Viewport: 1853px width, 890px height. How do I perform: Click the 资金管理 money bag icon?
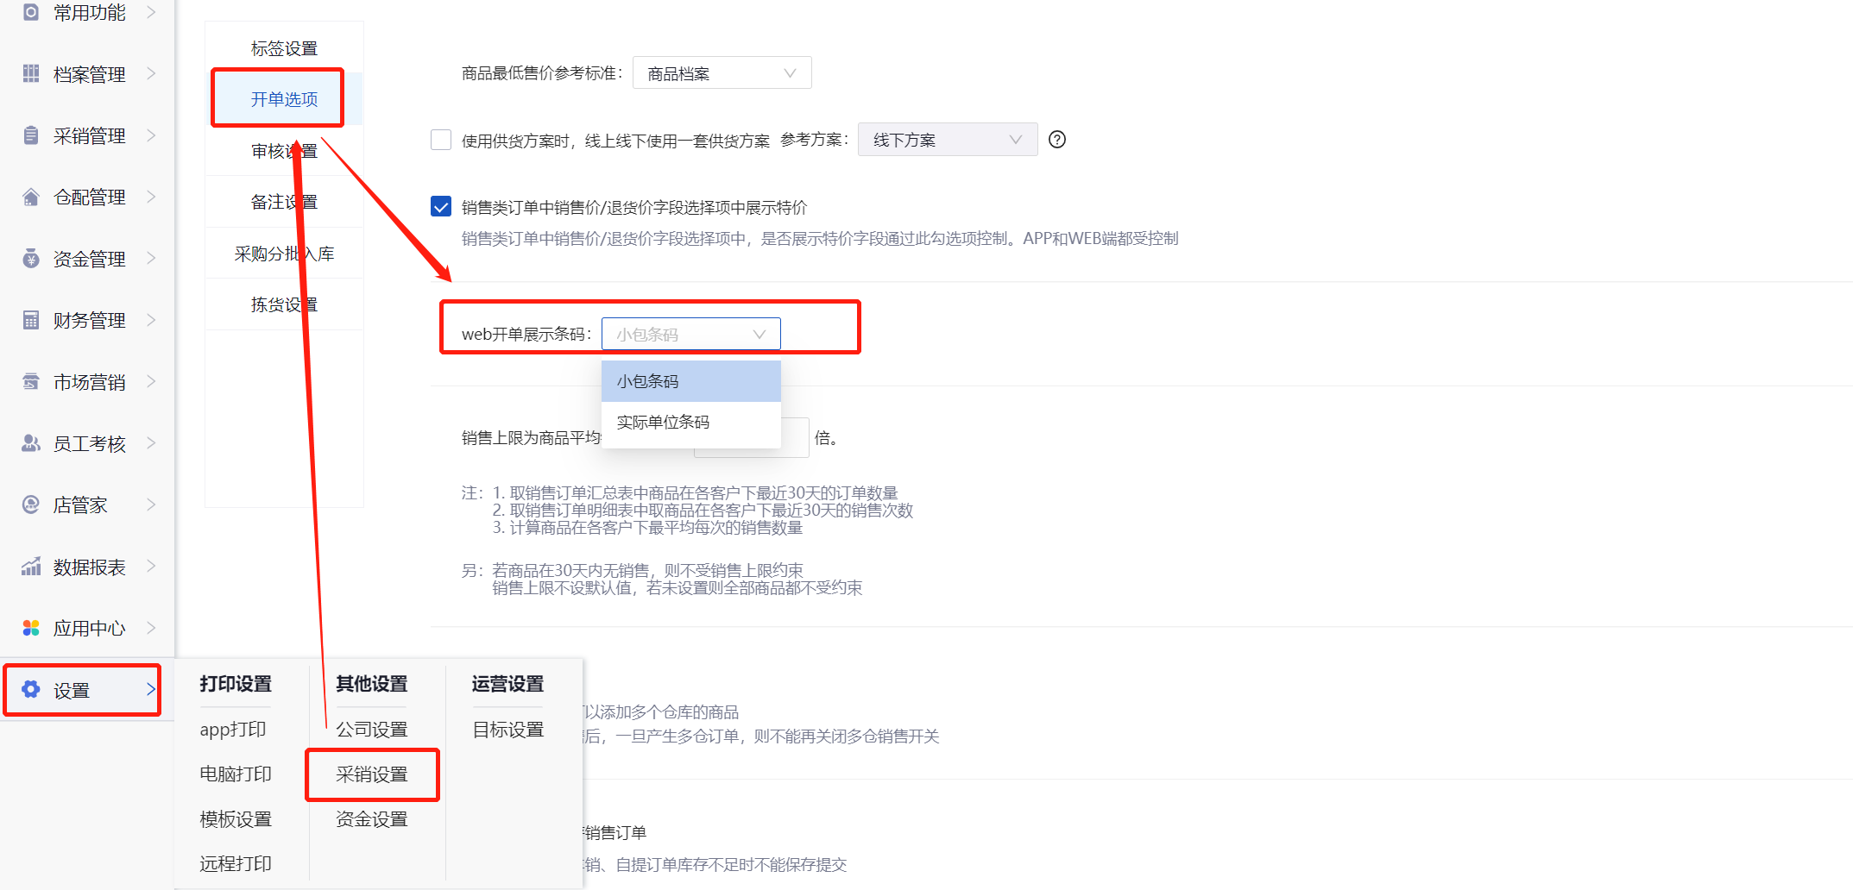pos(31,259)
